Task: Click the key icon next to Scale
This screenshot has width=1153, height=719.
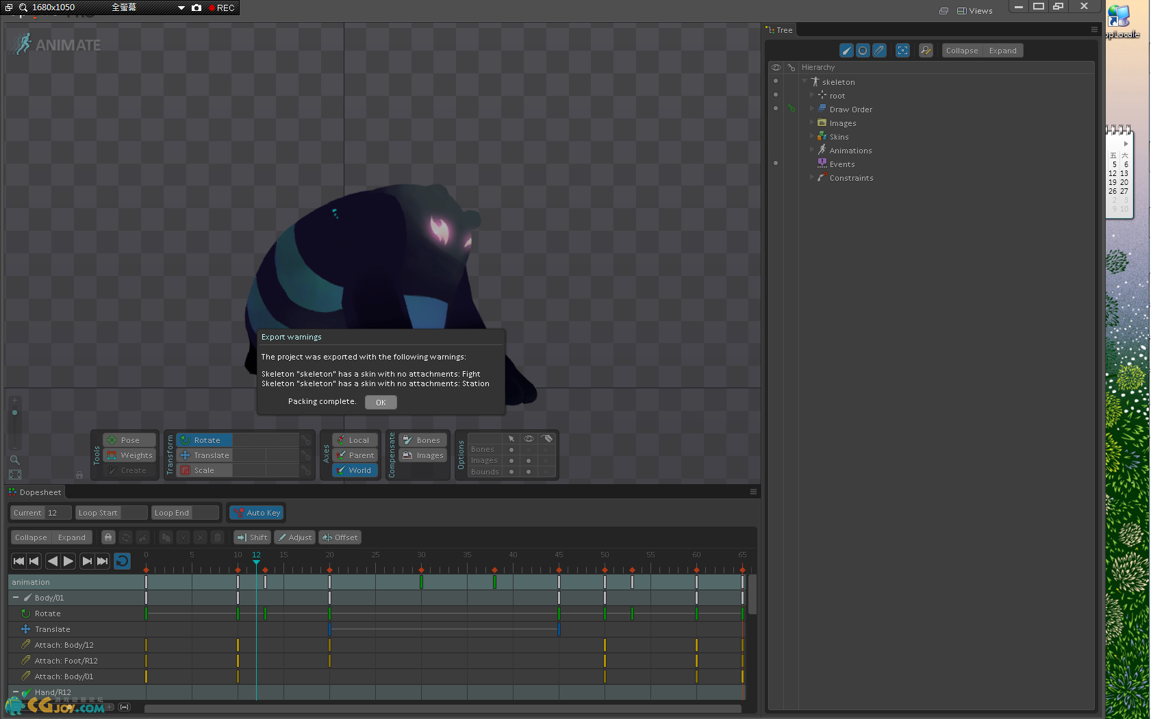Action: tap(306, 470)
